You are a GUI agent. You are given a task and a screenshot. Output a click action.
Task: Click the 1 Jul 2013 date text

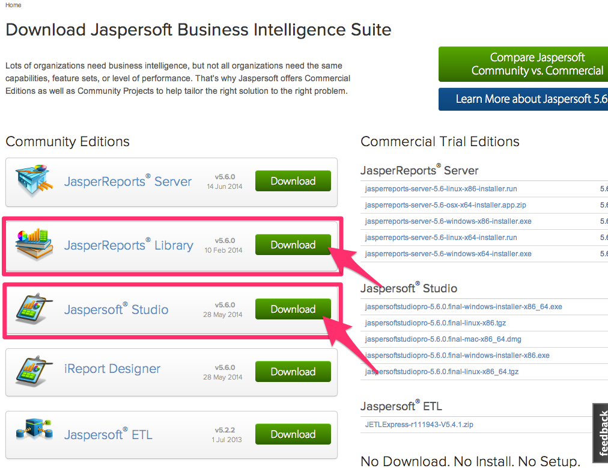pyautogui.click(x=227, y=440)
